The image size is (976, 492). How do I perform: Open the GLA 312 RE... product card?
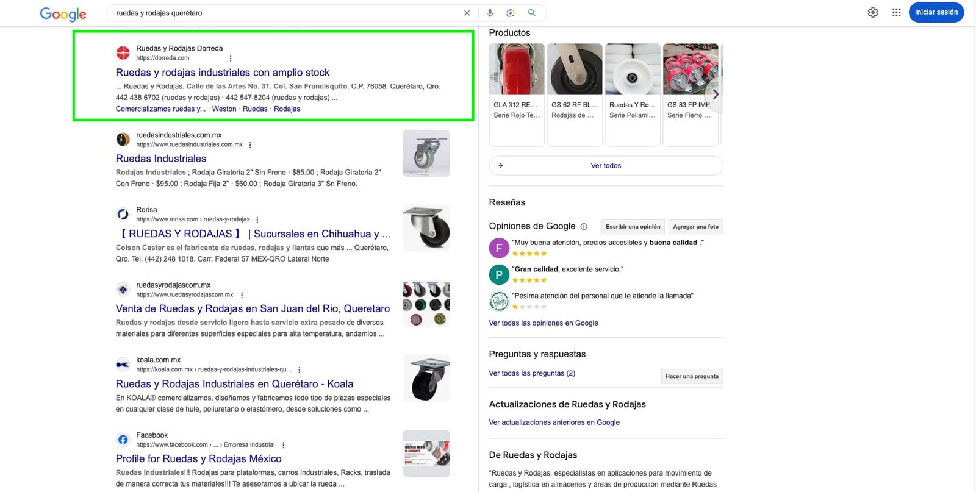[517, 94]
